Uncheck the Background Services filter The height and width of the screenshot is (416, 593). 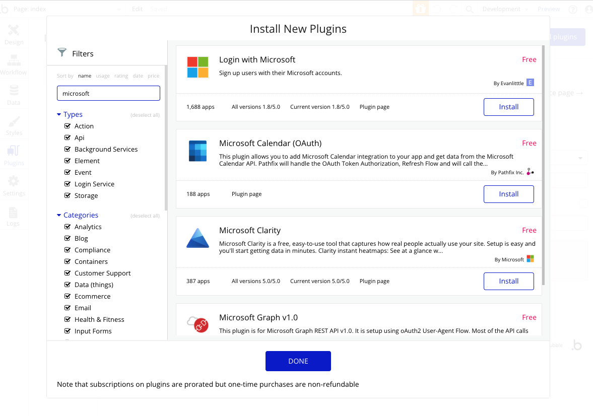(x=68, y=149)
